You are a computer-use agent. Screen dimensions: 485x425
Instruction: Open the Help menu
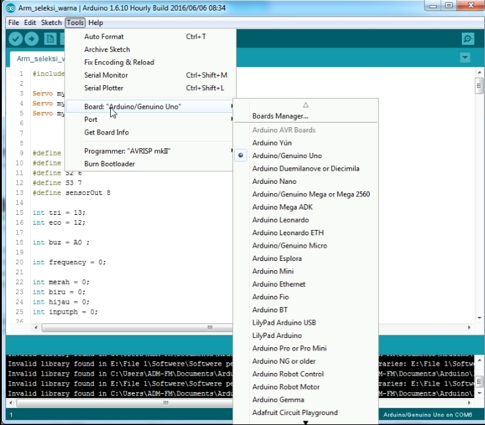[96, 22]
